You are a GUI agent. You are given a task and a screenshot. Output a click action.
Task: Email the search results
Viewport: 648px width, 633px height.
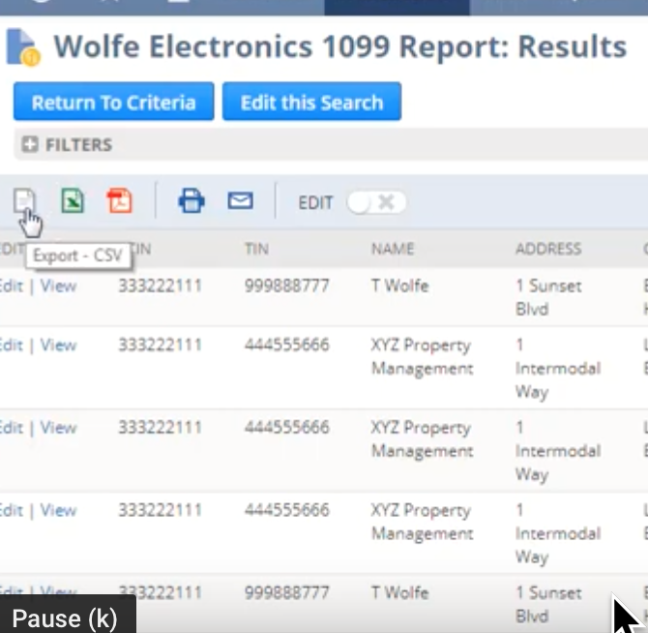240,201
